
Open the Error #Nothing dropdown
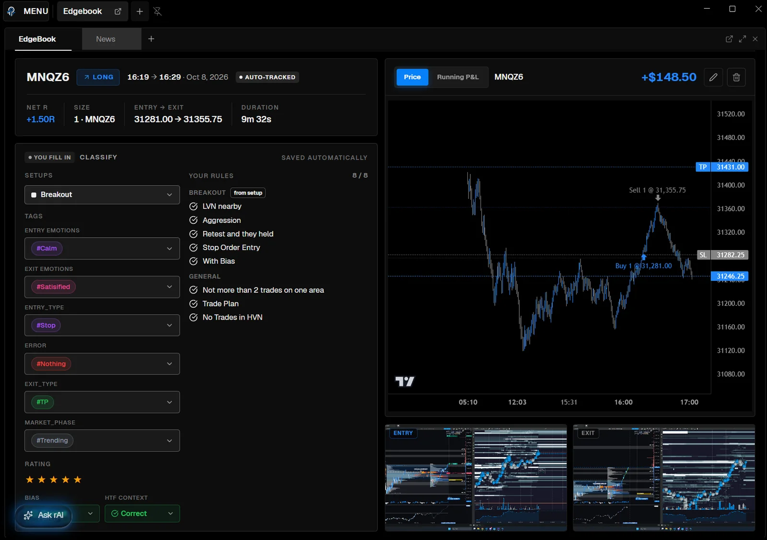pyautogui.click(x=102, y=364)
